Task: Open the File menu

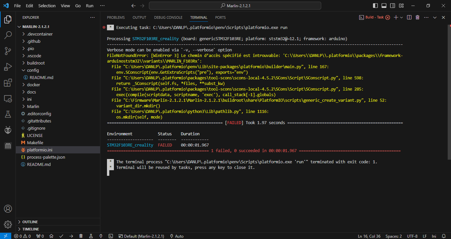Action: pos(17,6)
